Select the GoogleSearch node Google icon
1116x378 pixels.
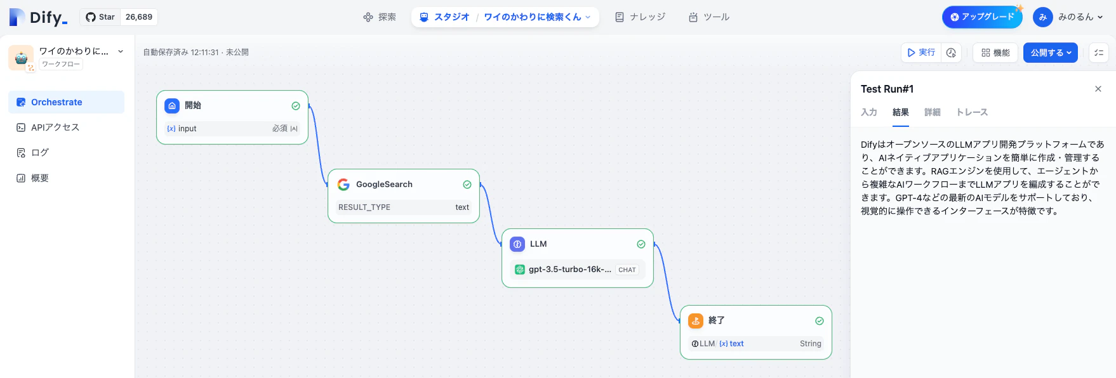343,185
